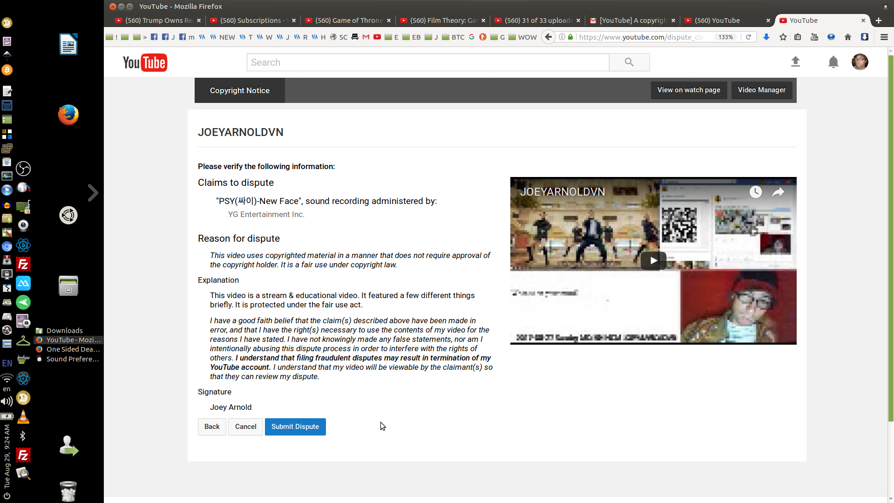The height and width of the screenshot is (503, 894).
Task: Click the YouTube logo
Action: tap(145, 62)
